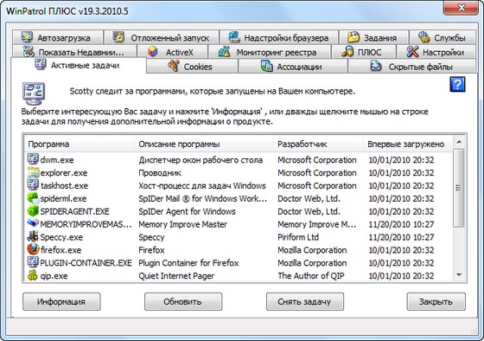Click the Speccy.exe program icon
Screen dimensions: 484x341
click(33, 237)
